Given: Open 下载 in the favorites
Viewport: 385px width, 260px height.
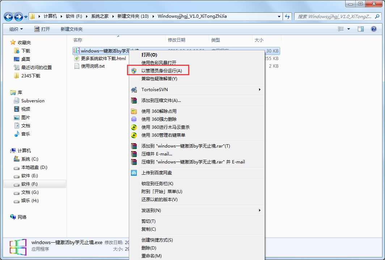Looking at the screenshot, I should click(x=22, y=51).
